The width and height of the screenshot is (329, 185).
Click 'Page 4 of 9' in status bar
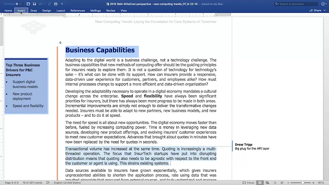[x=11, y=183]
